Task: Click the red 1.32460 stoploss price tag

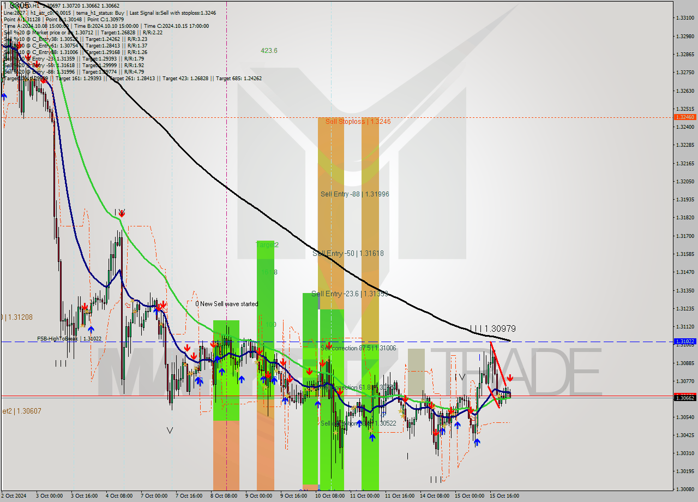Action: tap(684, 117)
